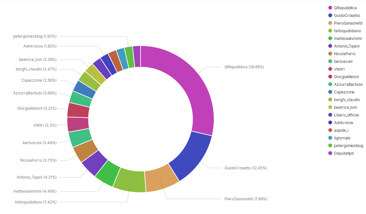Select the purple Antonio_Tajani donut segment
The width and height of the screenshot is (366, 214).
[95, 163]
